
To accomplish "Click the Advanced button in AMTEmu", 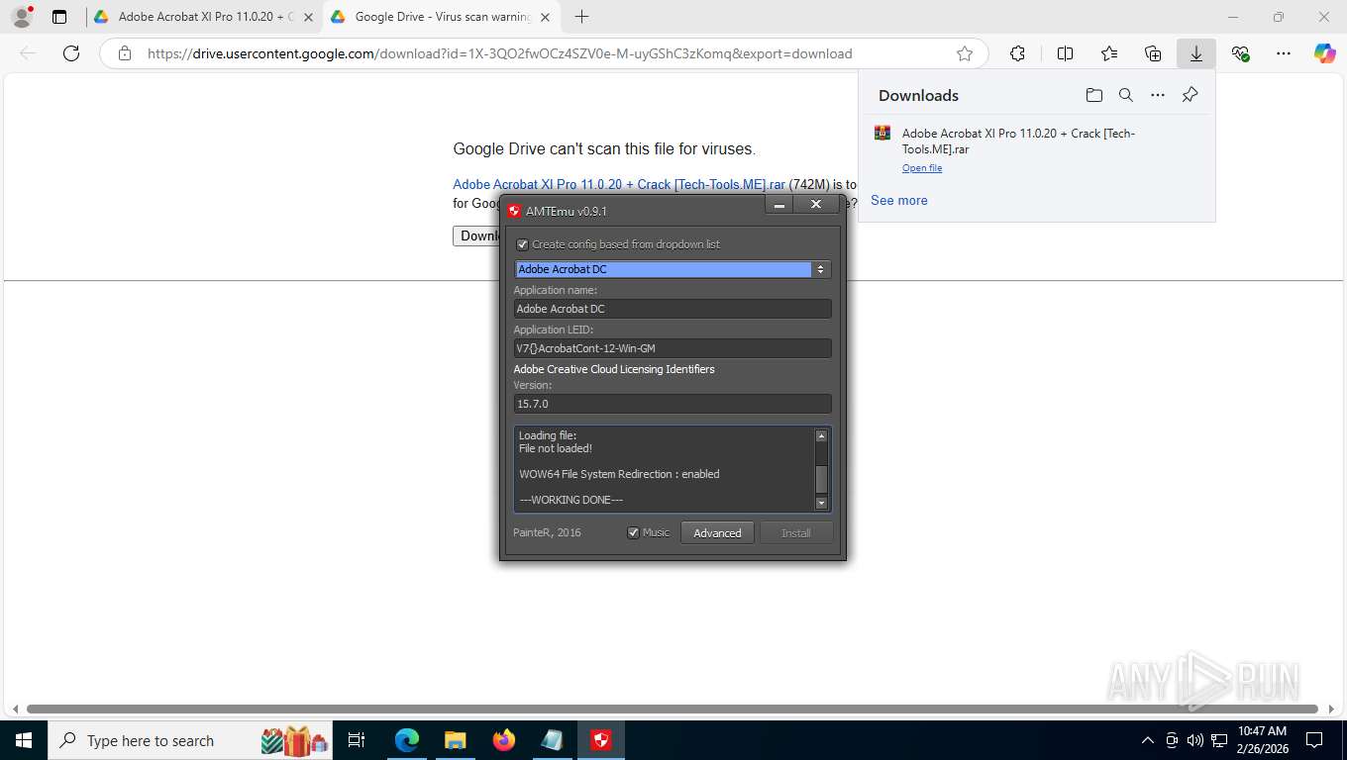I will (717, 532).
